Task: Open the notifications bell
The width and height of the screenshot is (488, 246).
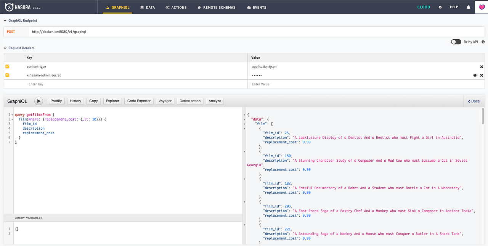Action: (468, 7)
